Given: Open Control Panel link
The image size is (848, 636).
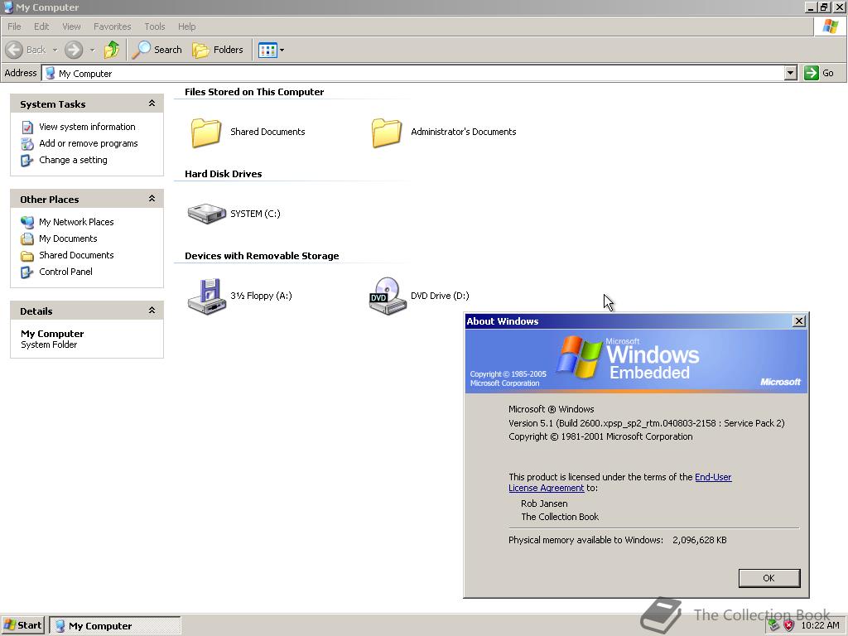Looking at the screenshot, I should click(65, 272).
